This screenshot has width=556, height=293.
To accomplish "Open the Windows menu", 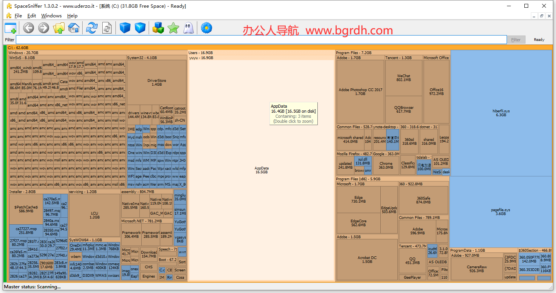I will pos(51,16).
